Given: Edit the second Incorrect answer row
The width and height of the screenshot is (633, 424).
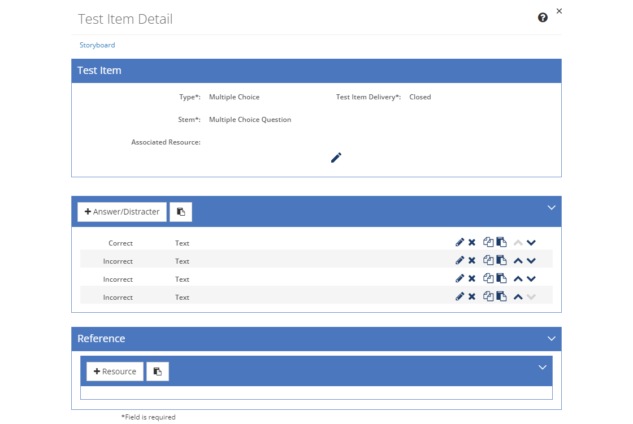Looking at the screenshot, I should pyautogui.click(x=459, y=278).
